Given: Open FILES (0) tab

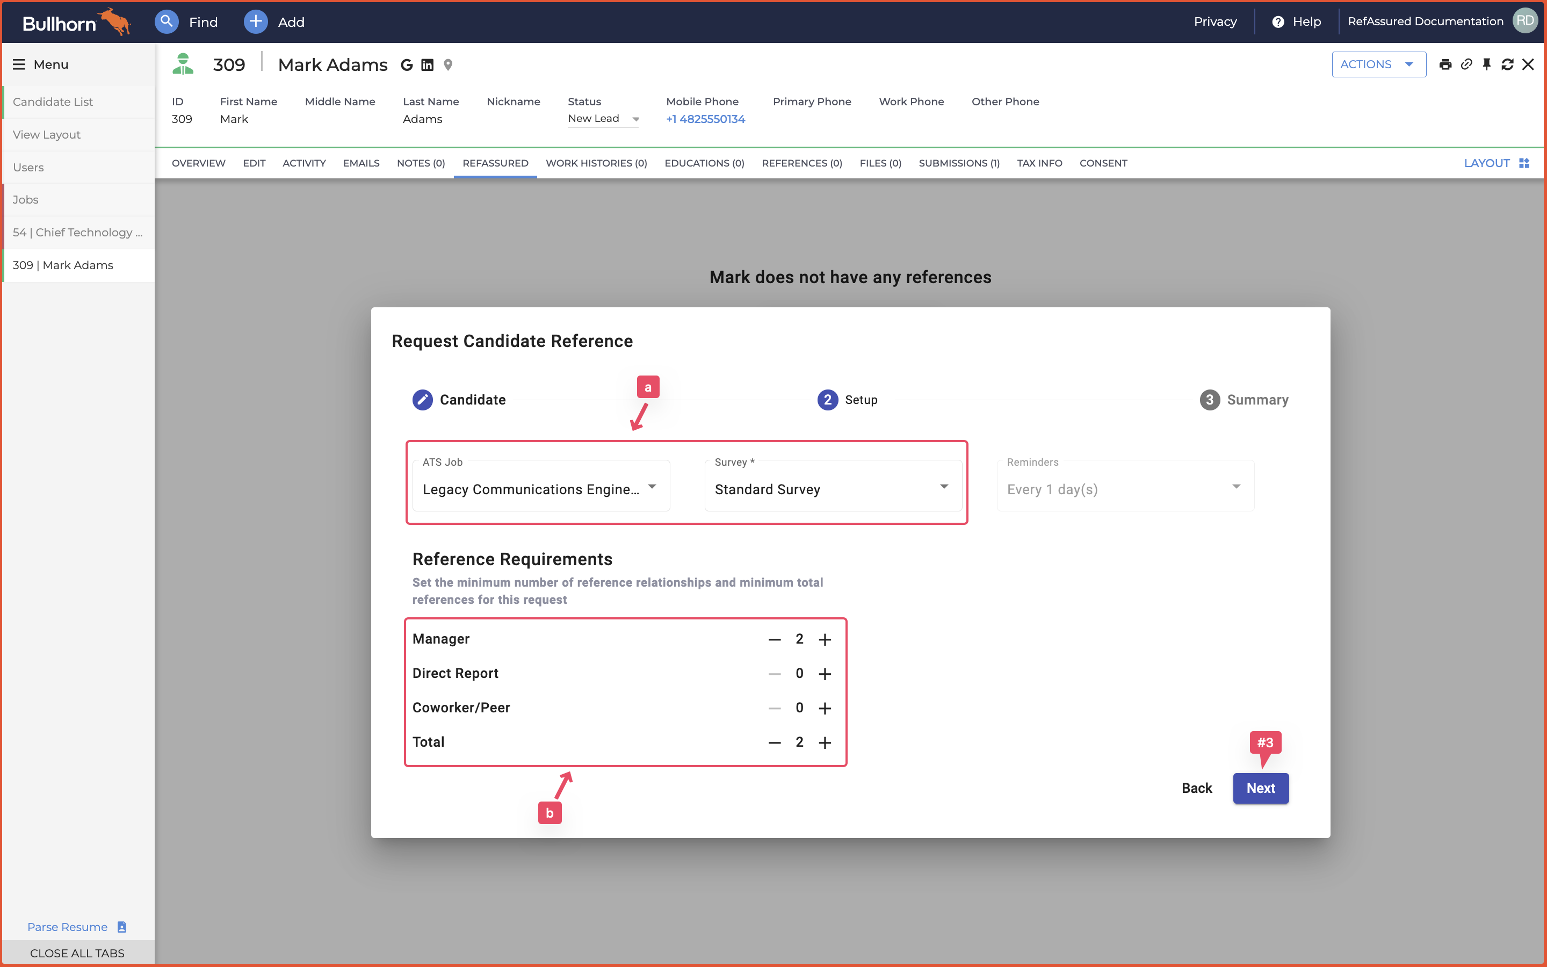Looking at the screenshot, I should coord(880,163).
